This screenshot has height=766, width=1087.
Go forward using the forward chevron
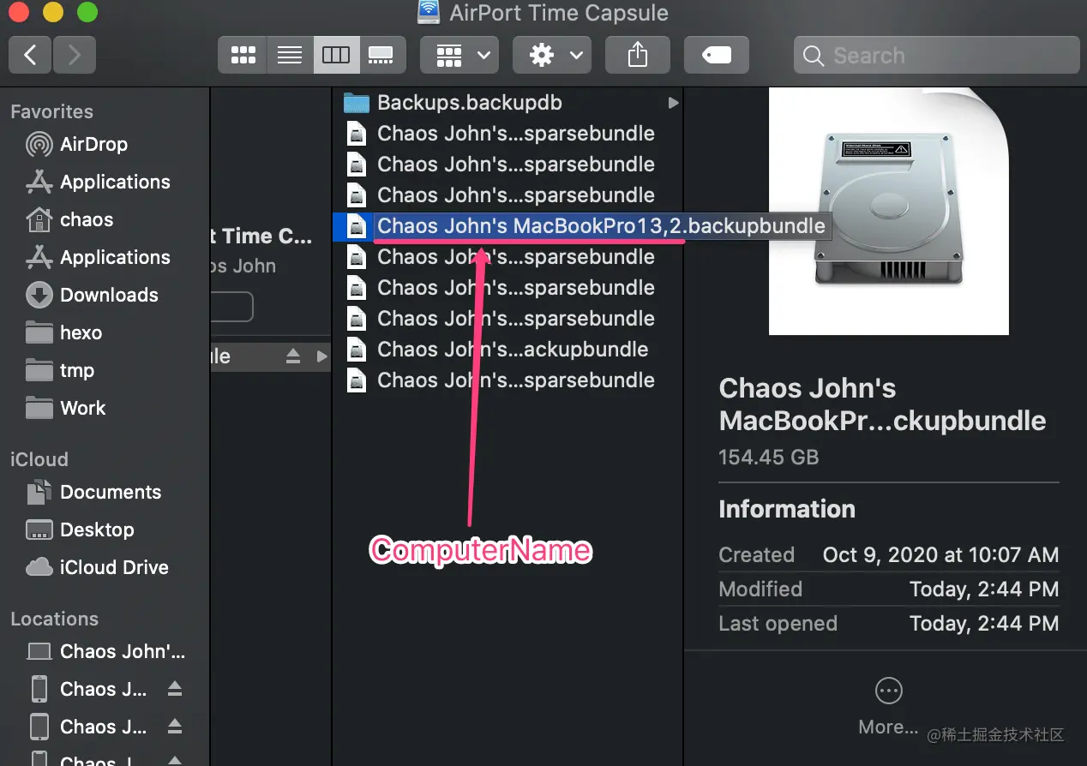75,56
